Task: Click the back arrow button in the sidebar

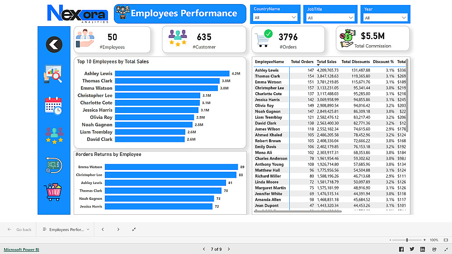Action: coord(54,45)
